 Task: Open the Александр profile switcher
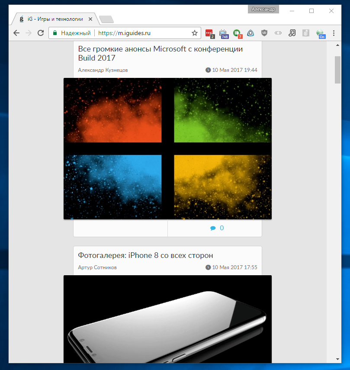click(x=263, y=9)
